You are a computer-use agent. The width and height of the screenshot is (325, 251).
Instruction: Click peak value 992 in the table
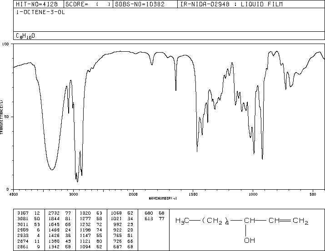[118, 224]
